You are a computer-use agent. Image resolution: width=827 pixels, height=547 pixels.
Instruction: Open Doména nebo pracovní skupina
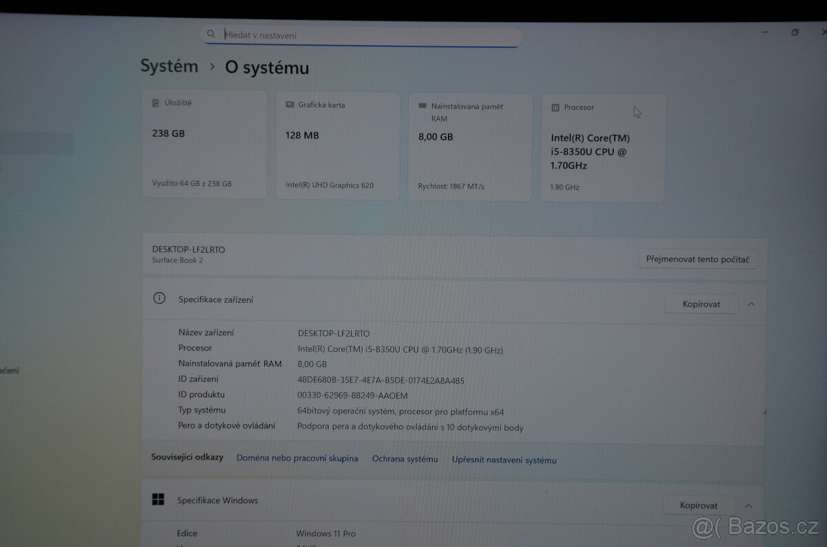click(297, 457)
